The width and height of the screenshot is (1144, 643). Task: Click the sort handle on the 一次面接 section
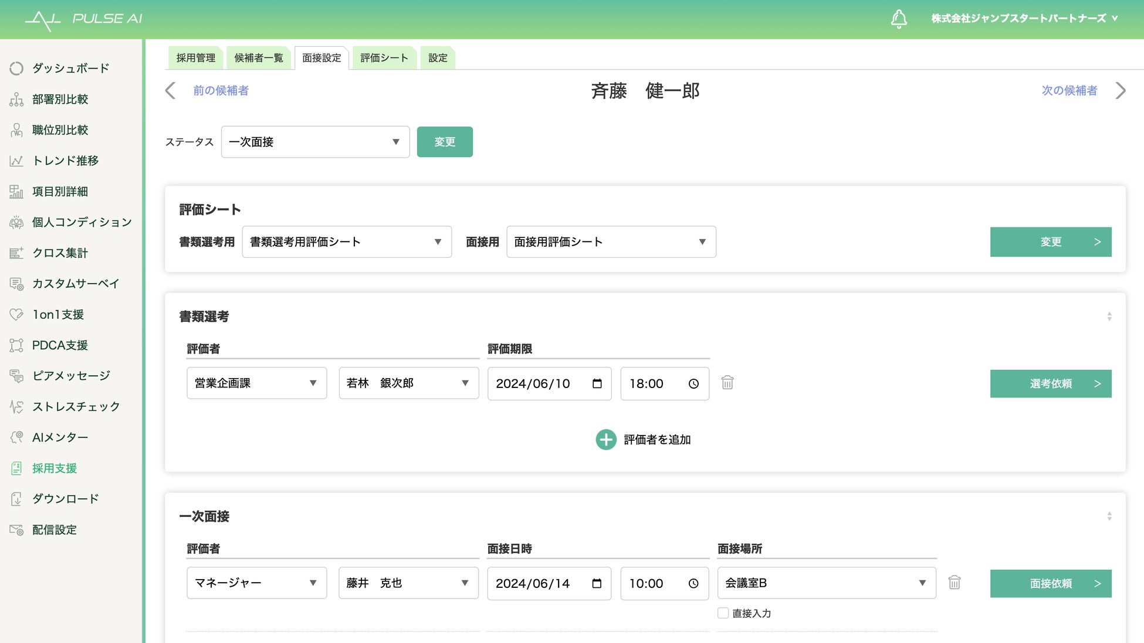click(1109, 516)
